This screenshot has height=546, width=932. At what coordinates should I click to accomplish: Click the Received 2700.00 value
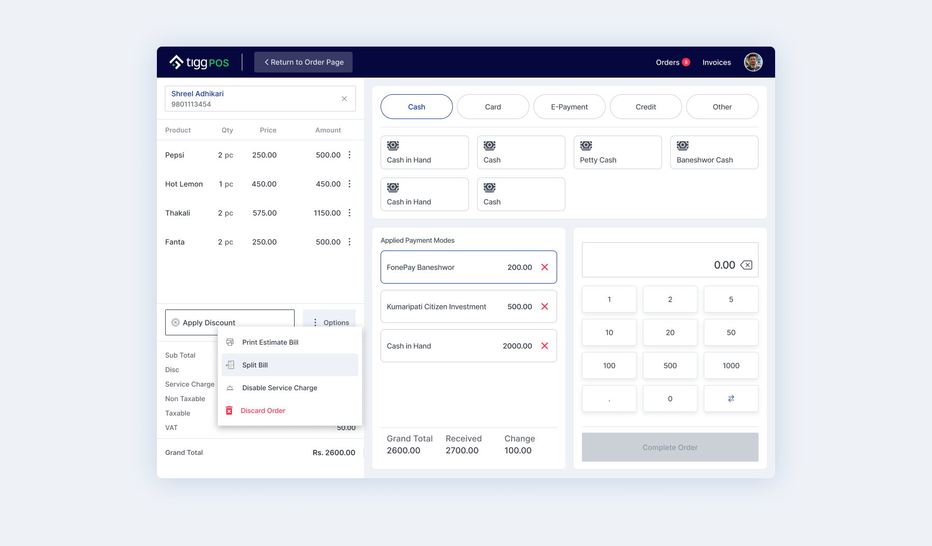462,450
